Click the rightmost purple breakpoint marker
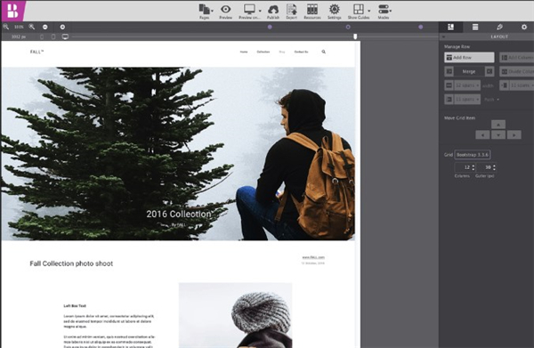534x348 pixels. (421, 27)
